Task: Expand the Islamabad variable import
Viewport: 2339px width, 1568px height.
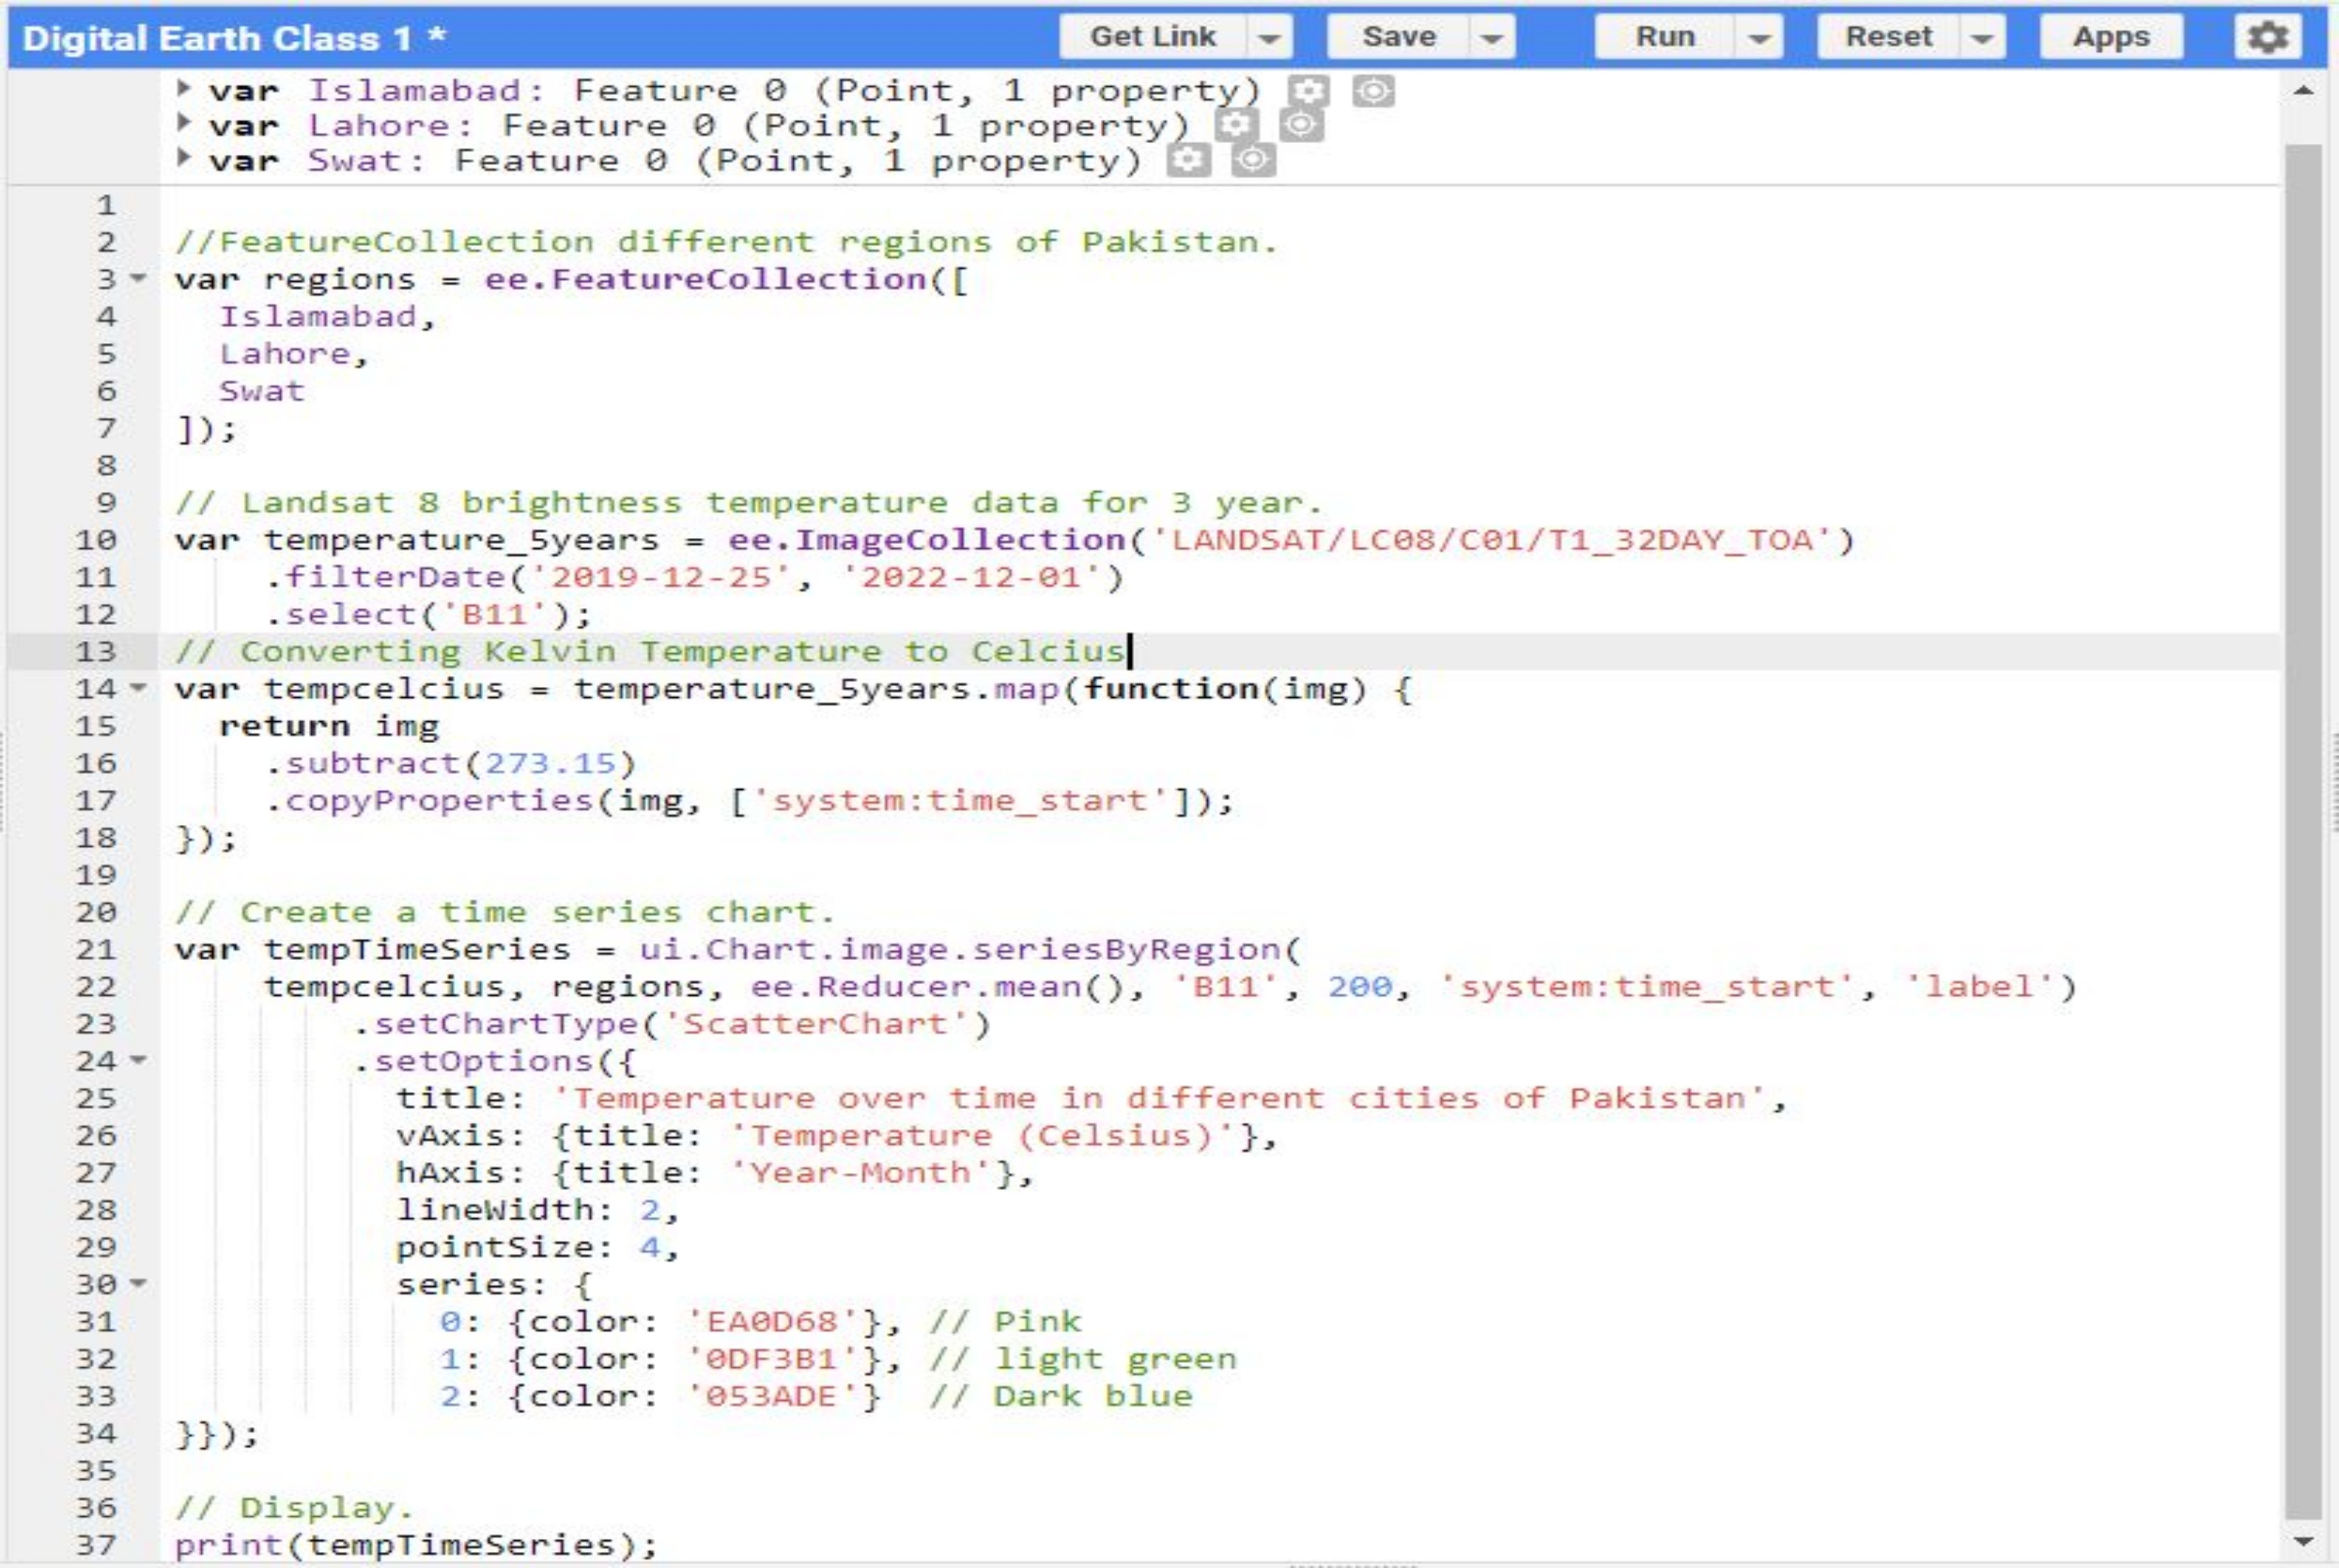Action: tap(184, 88)
